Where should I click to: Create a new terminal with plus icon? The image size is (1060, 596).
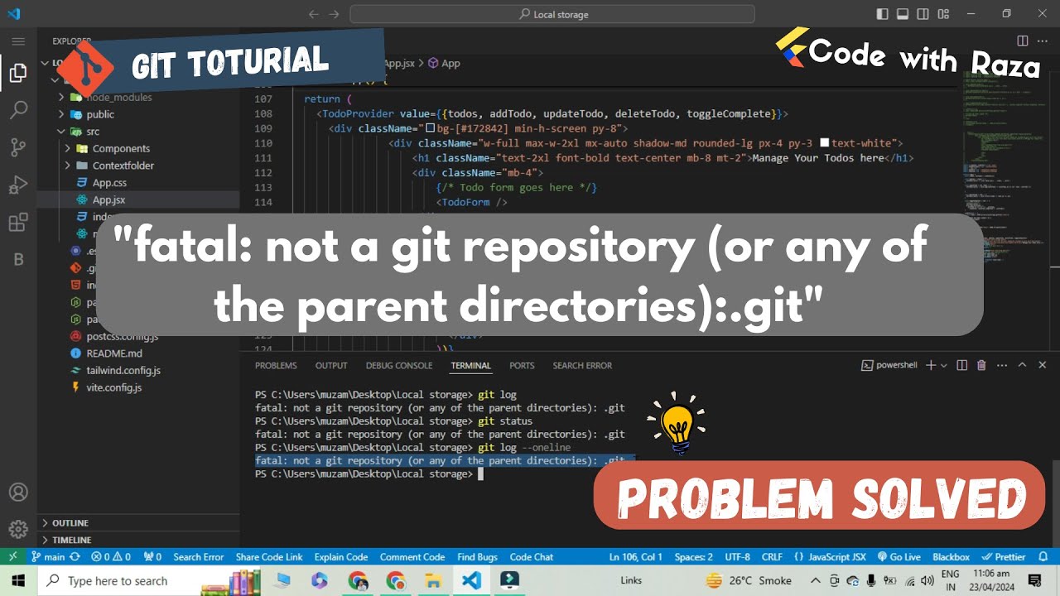[x=931, y=365]
